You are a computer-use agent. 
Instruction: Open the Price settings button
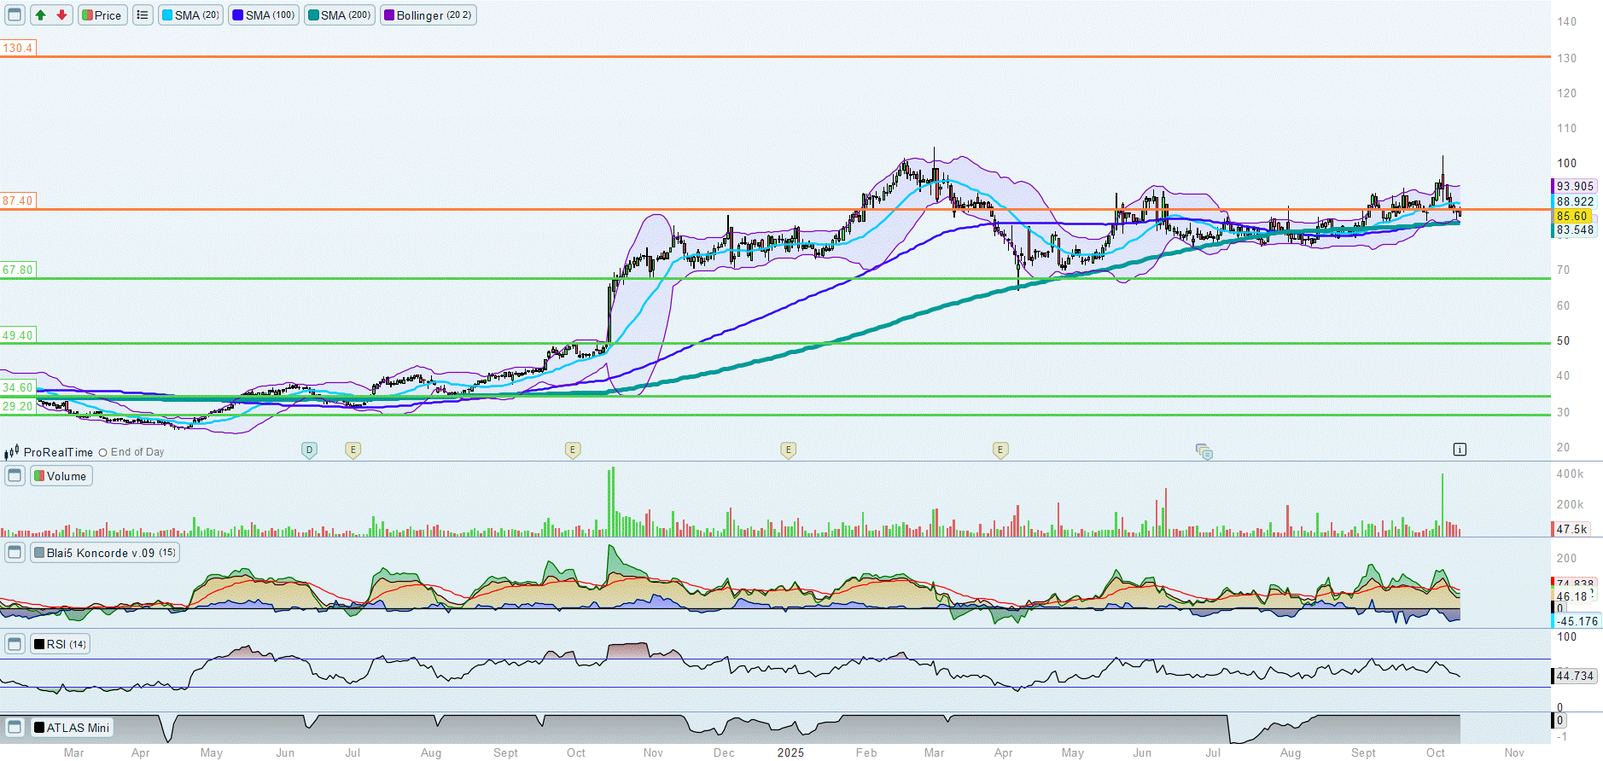coord(102,15)
